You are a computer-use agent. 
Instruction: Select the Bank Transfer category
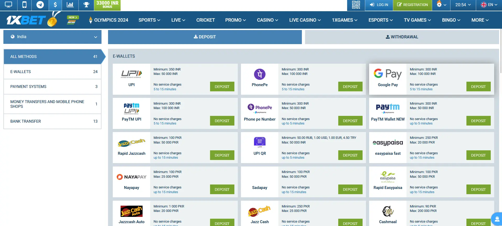[52, 121]
